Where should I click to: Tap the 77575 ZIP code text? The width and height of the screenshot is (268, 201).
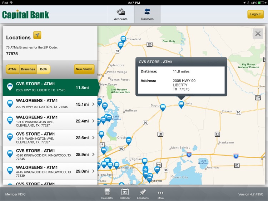tap(12, 54)
